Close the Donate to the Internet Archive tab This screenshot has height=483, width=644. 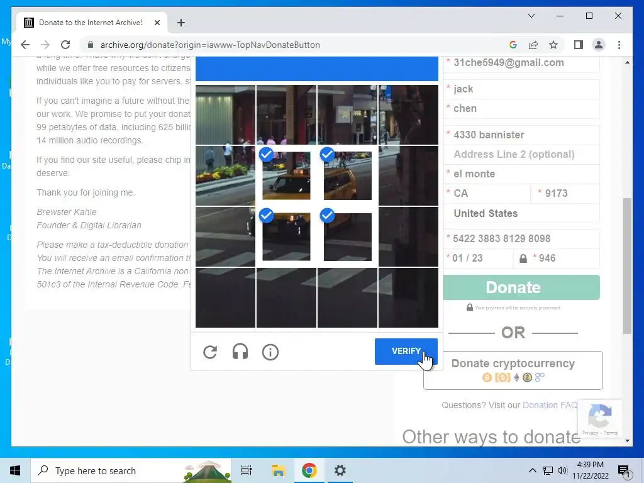tap(157, 23)
